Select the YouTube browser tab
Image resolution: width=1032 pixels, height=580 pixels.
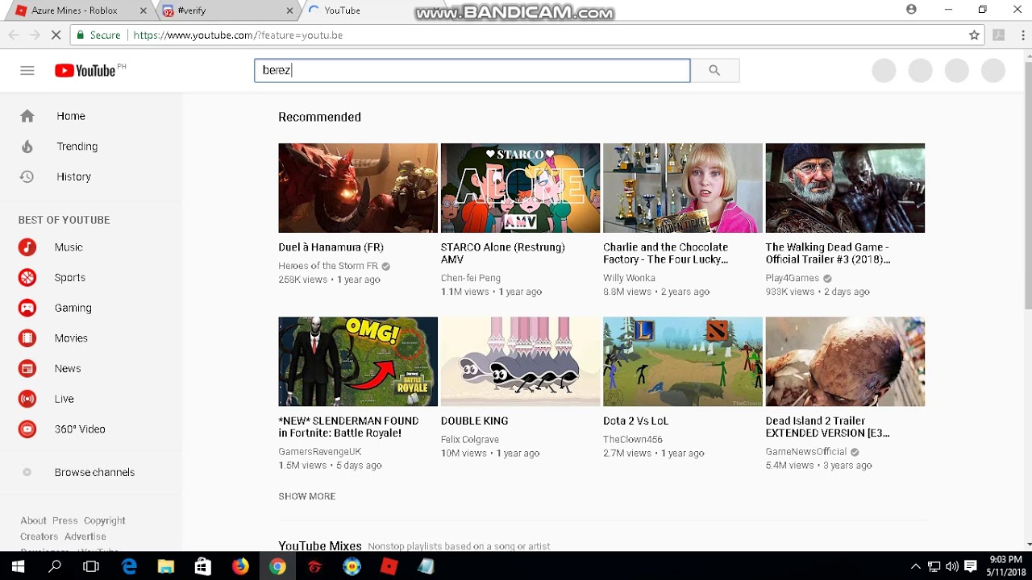371,10
